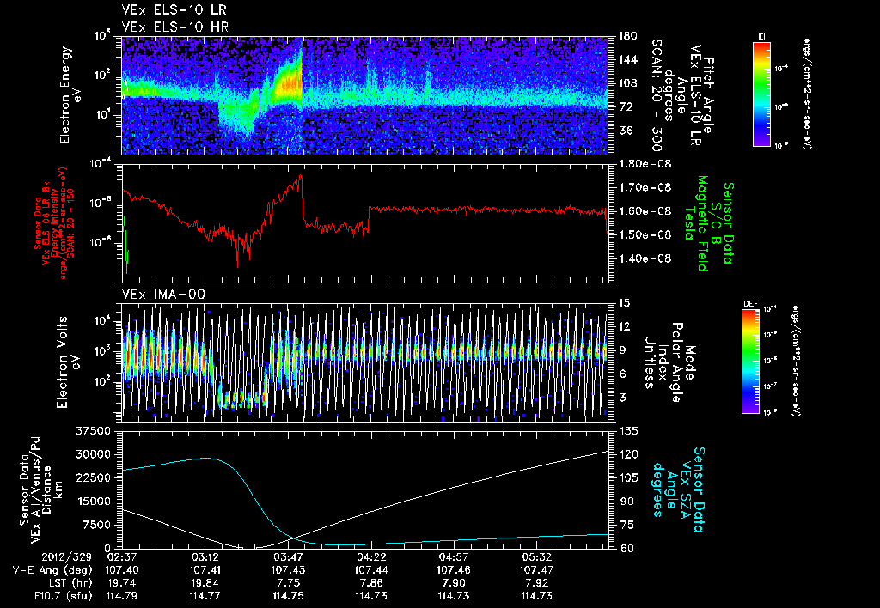The image size is (880, 608).
Task: Click the 180 pitch angle tick
Action: click(x=628, y=36)
